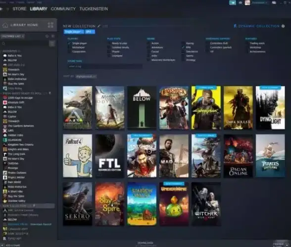
Task: Click the Library Home house icon
Action: click(x=5, y=25)
